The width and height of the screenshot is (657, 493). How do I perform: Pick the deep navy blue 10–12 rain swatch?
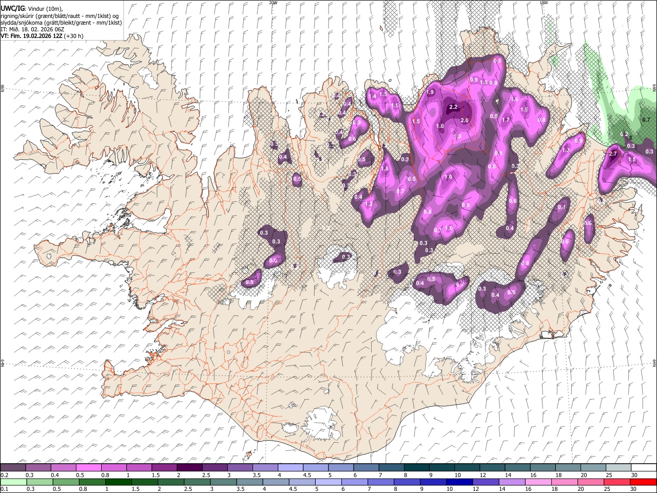click(x=460, y=482)
